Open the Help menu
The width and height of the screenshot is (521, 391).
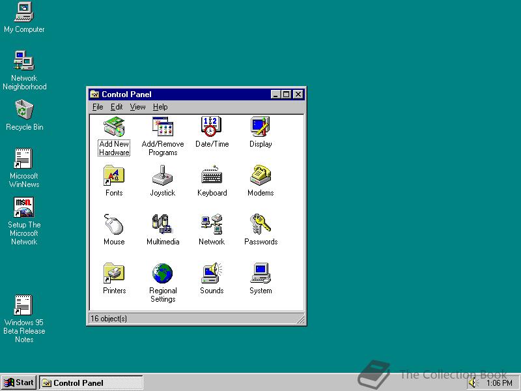click(x=160, y=107)
